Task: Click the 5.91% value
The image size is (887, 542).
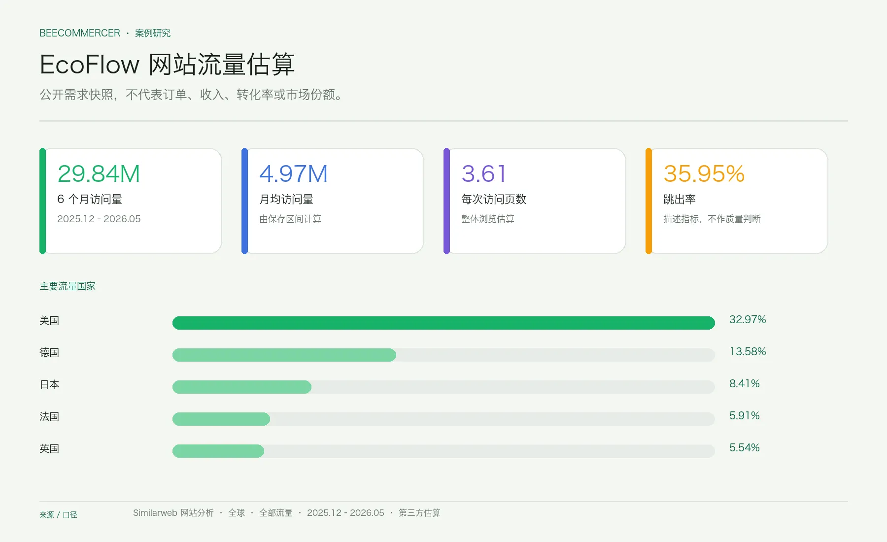Action: coord(745,415)
